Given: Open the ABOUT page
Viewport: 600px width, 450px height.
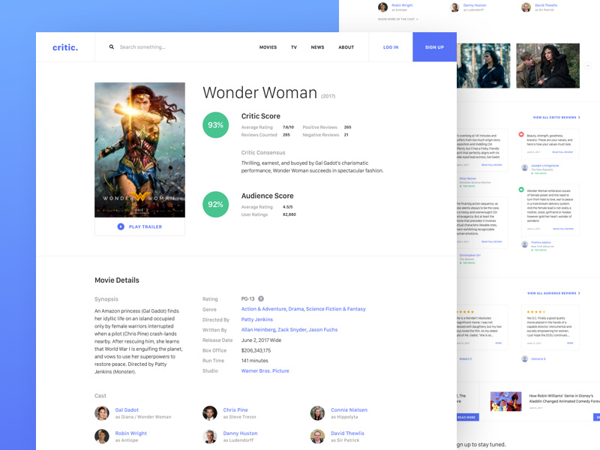Looking at the screenshot, I should point(346,47).
